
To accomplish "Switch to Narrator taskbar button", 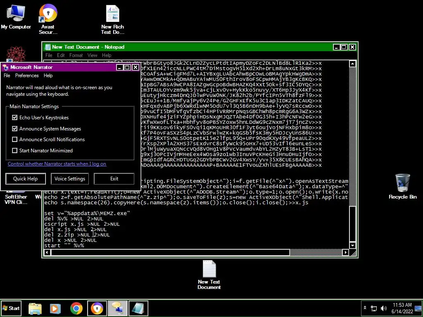I will (118, 308).
